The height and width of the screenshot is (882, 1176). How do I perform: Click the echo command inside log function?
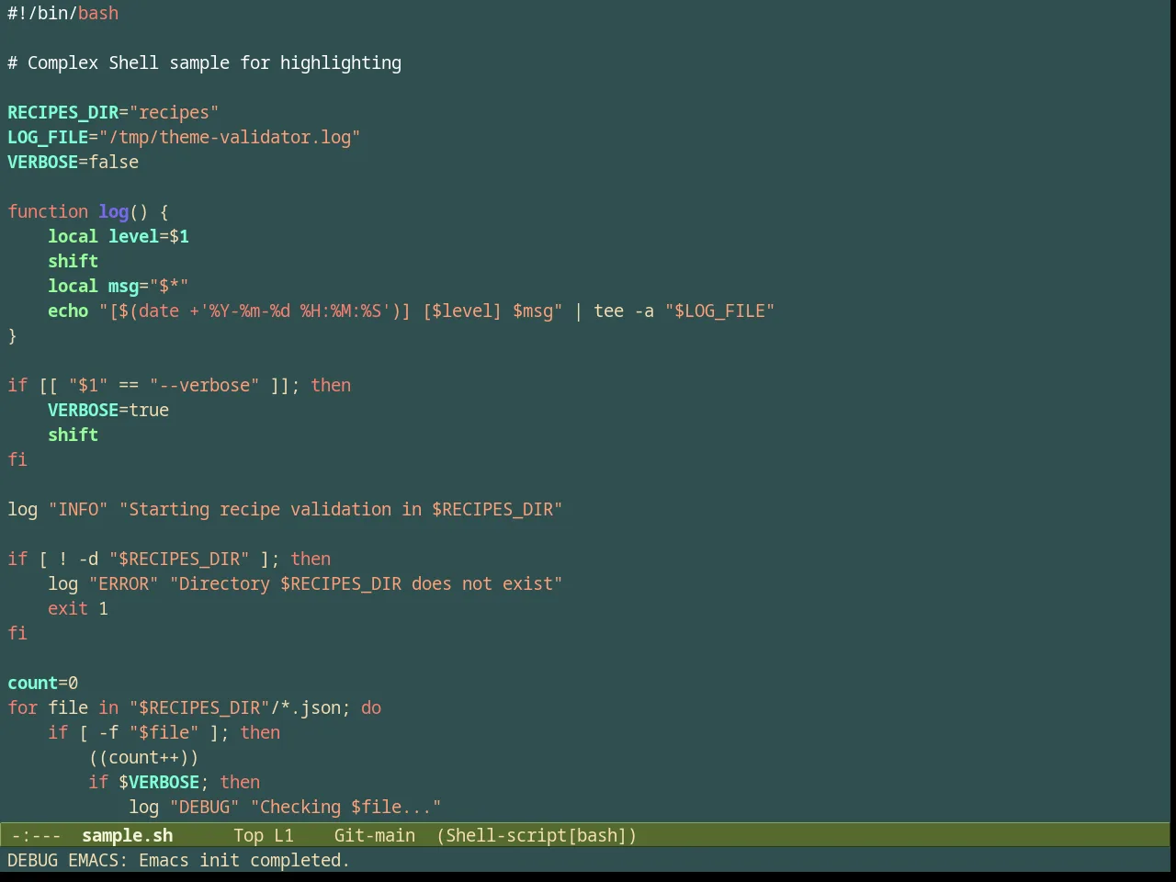(68, 311)
